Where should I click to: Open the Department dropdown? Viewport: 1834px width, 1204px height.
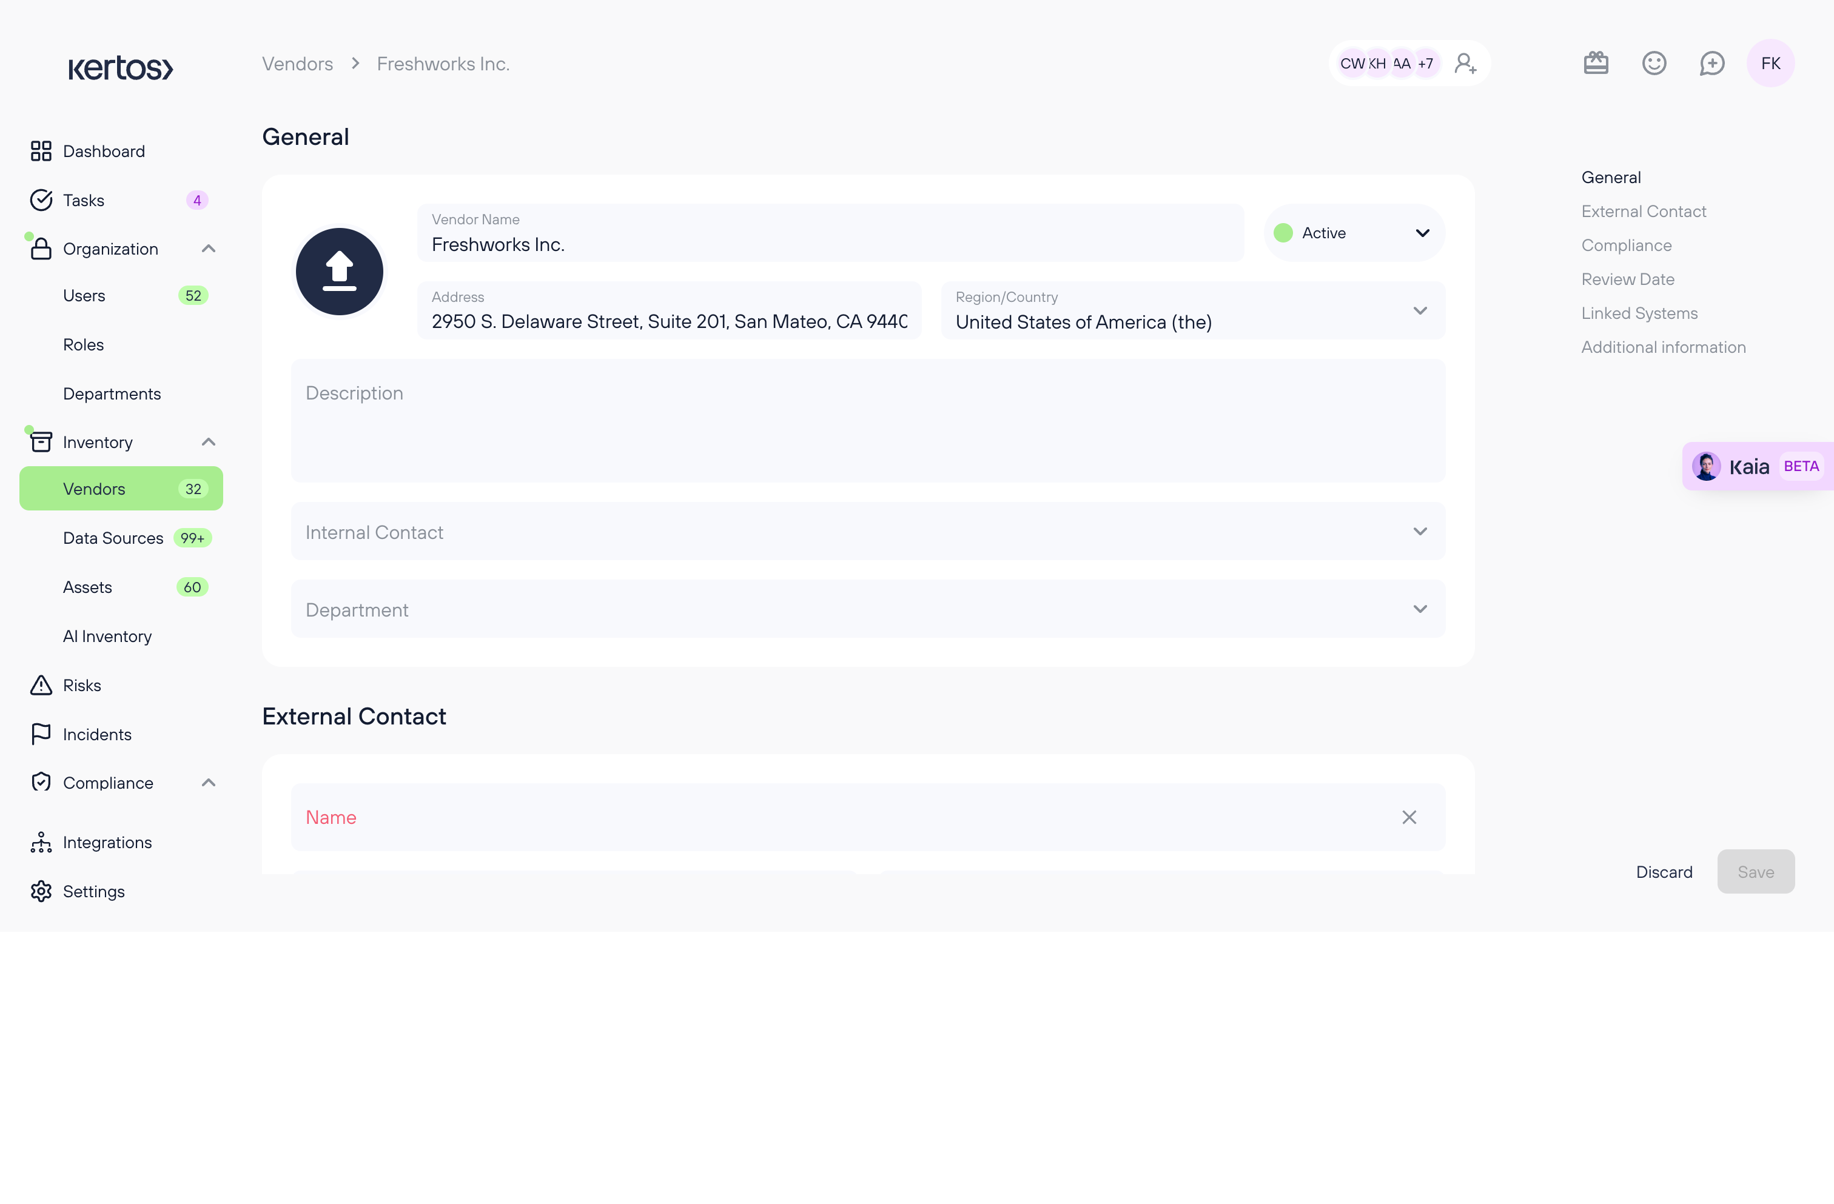(868, 609)
